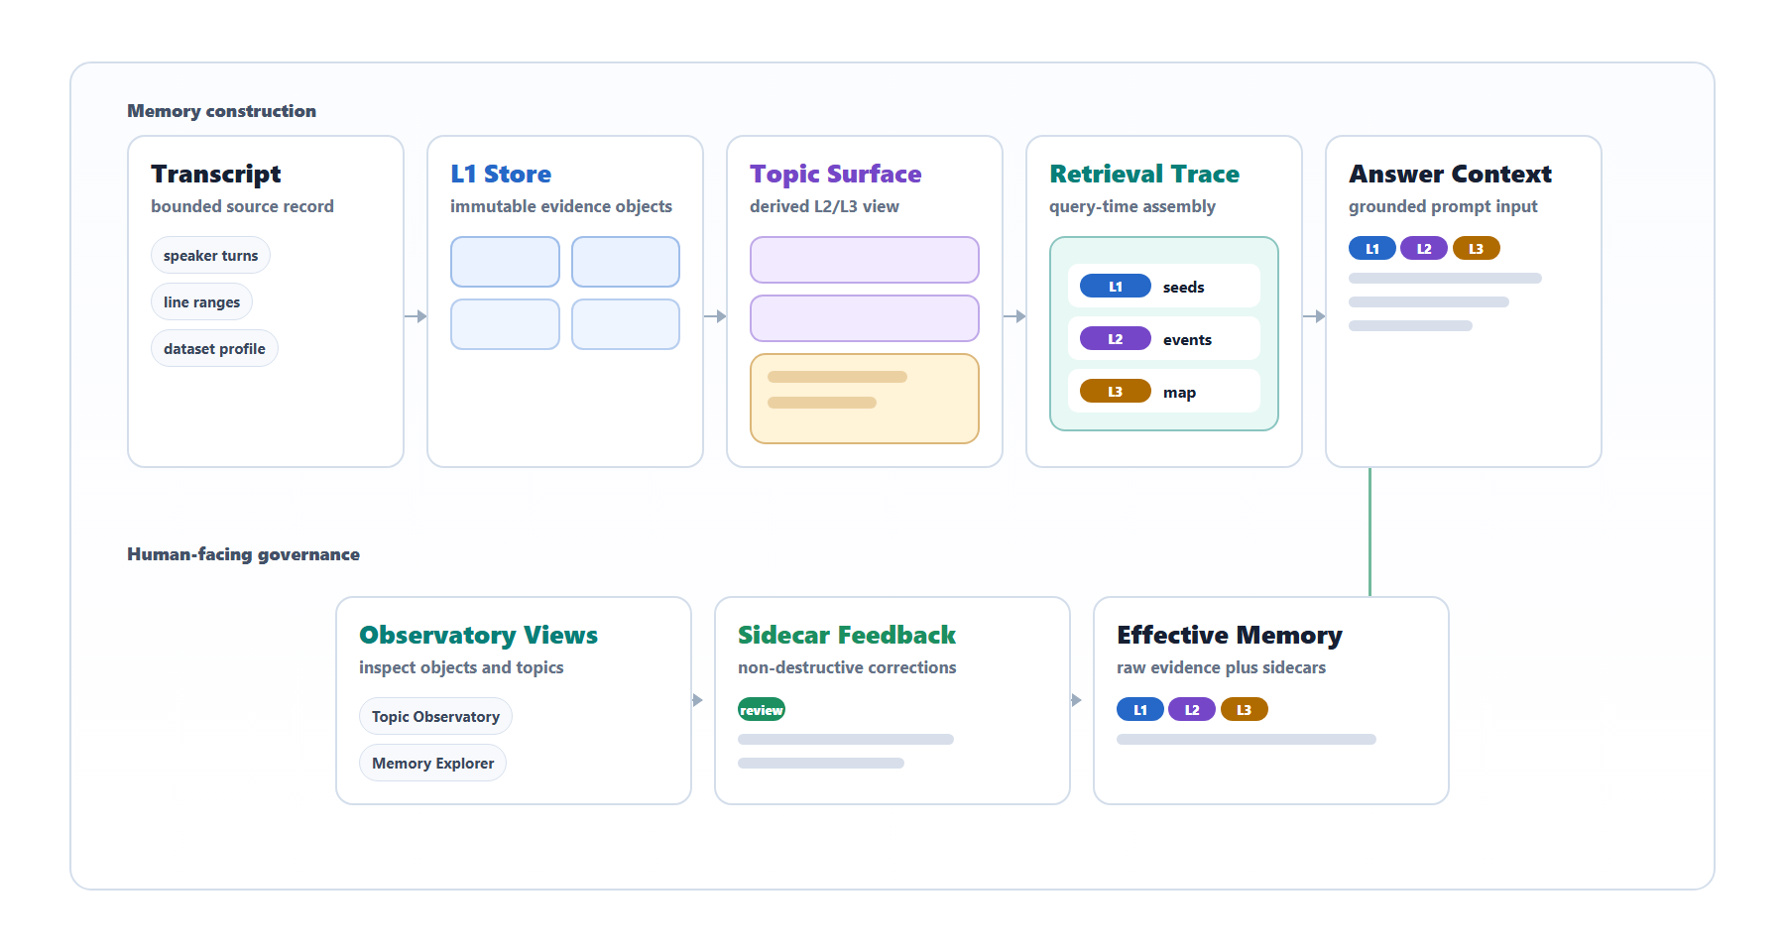Click the "Human-facing governance" section heading
Screen dimensions: 1785x952
(243, 554)
